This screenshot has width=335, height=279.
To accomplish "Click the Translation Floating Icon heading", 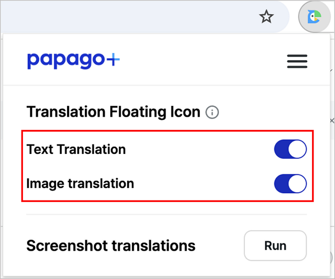I will 113,112.
